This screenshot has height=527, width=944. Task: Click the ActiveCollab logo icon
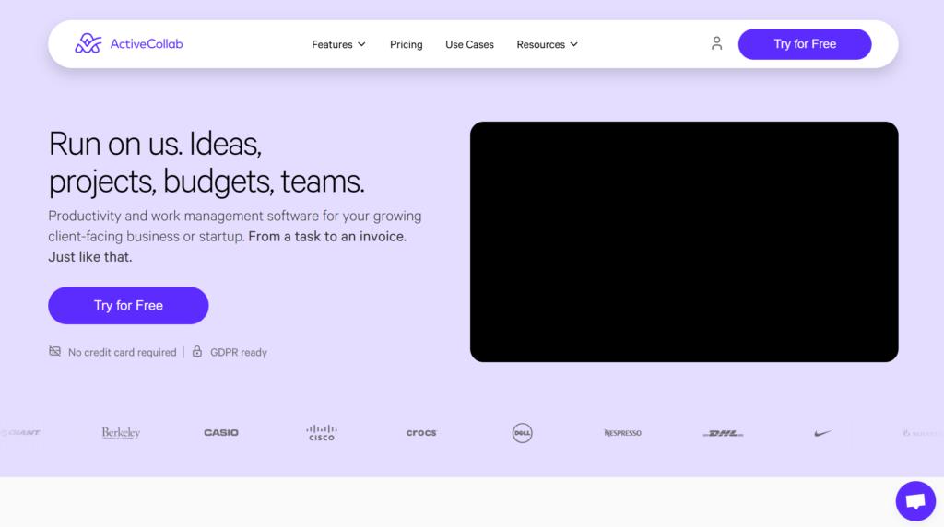[x=88, y=43]
